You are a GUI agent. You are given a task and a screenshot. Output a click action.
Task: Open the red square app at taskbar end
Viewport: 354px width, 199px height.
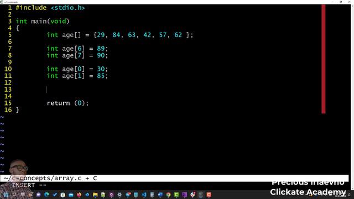point(209,195)
